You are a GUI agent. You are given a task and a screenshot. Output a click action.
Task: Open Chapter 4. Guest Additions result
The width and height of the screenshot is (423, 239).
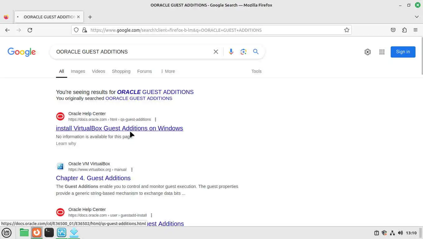93,178
